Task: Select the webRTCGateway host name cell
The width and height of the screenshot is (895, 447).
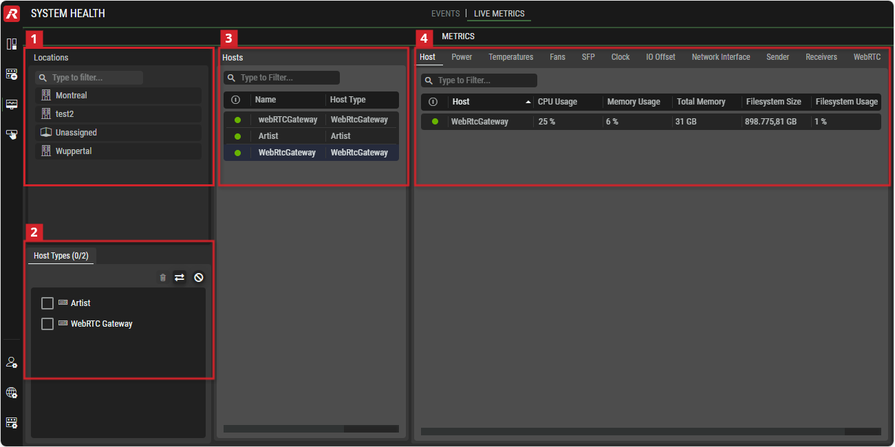Action: 288,120
